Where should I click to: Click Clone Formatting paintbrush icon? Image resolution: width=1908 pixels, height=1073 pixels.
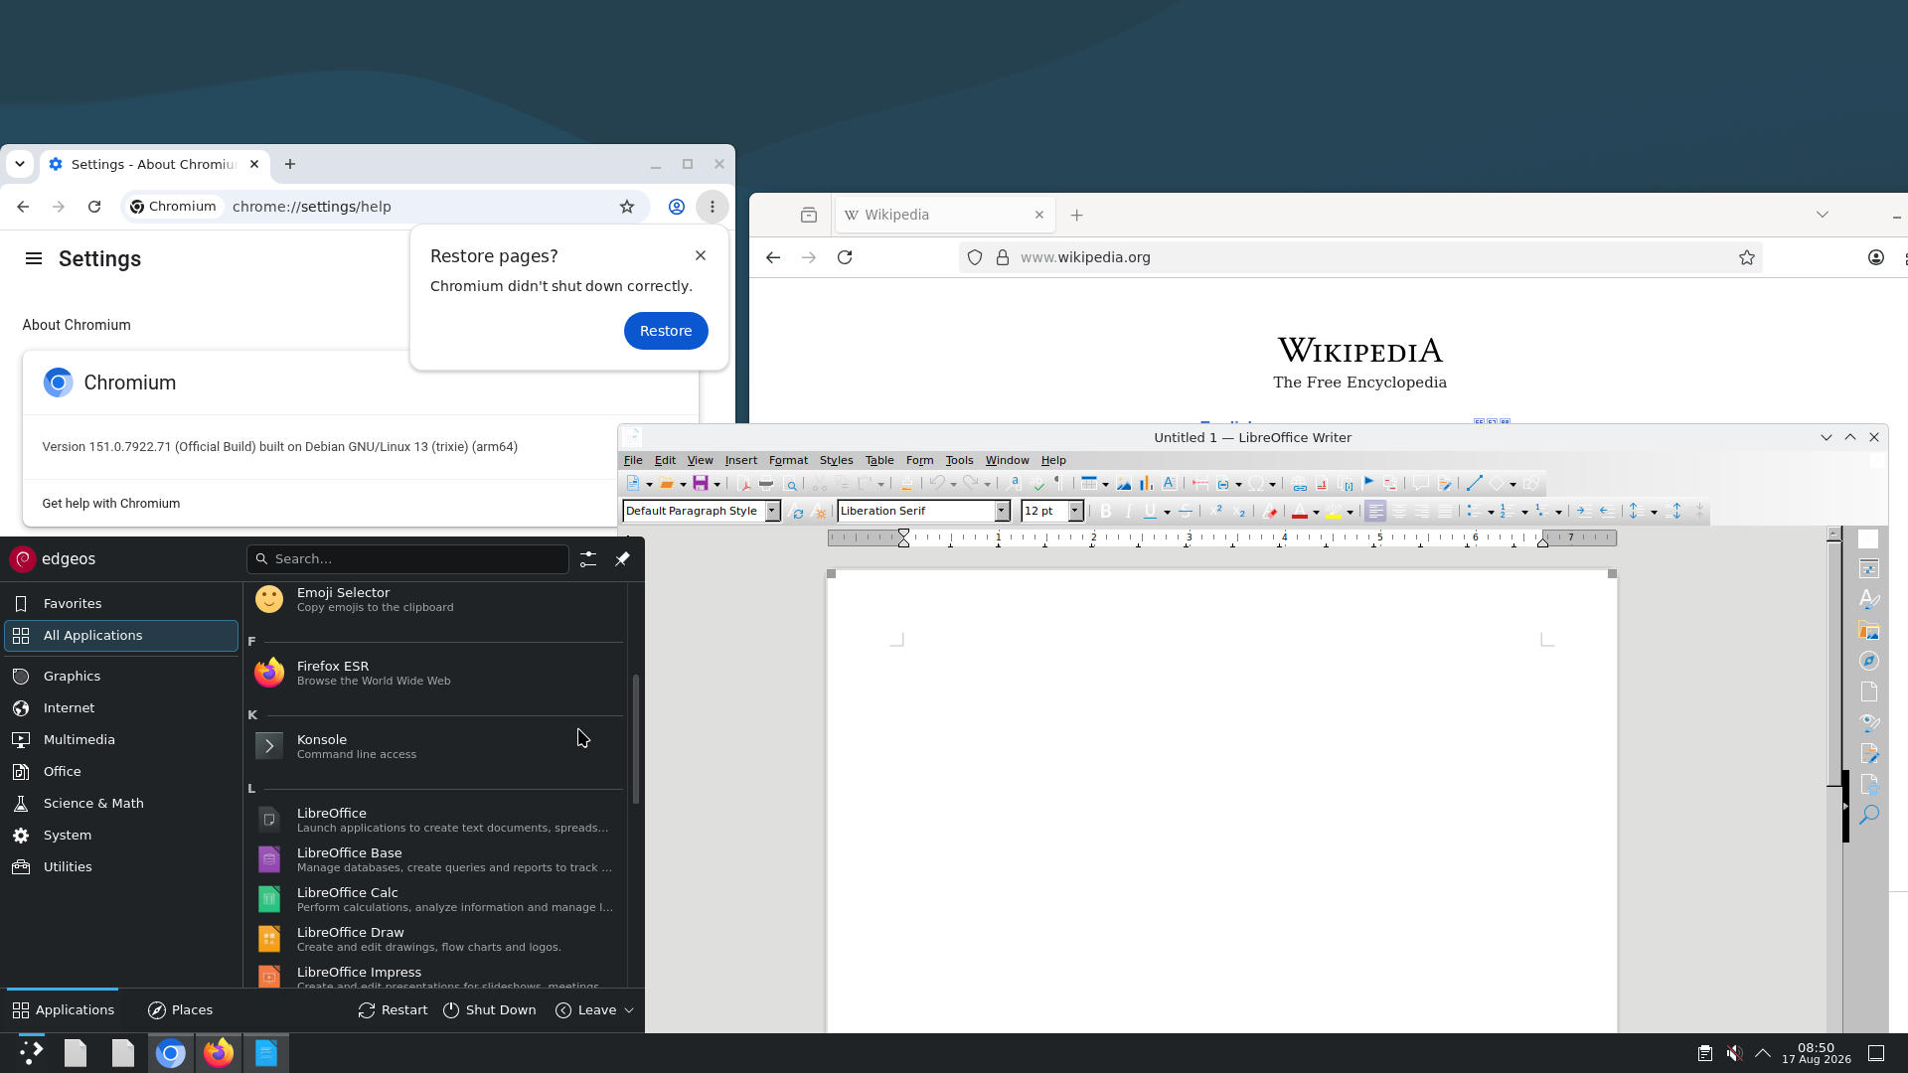point(906,484)
